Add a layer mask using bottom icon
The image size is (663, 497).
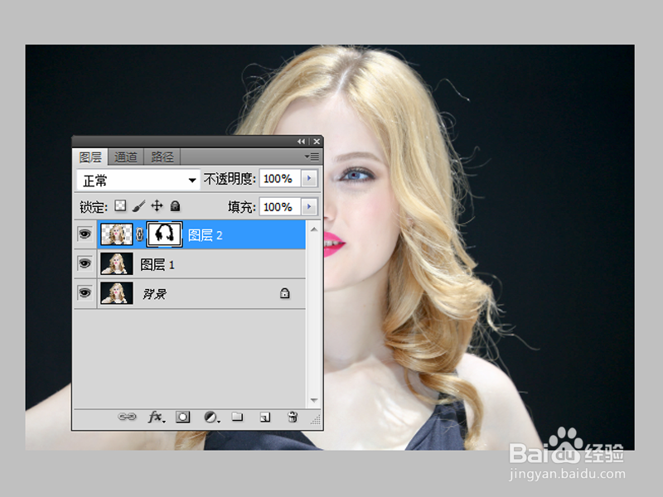(x=182, y=417)
